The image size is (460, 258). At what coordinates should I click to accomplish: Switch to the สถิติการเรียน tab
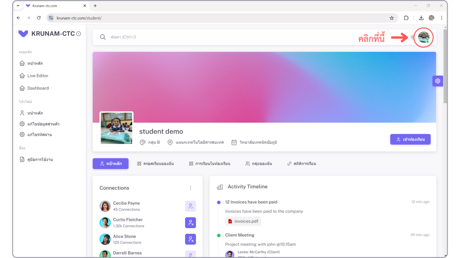[301, 164]
